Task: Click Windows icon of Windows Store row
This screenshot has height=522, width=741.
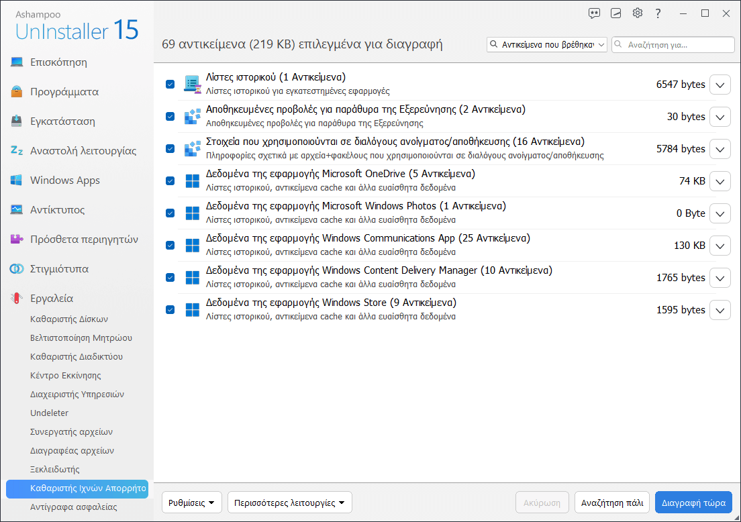Action: coord(193,309)
